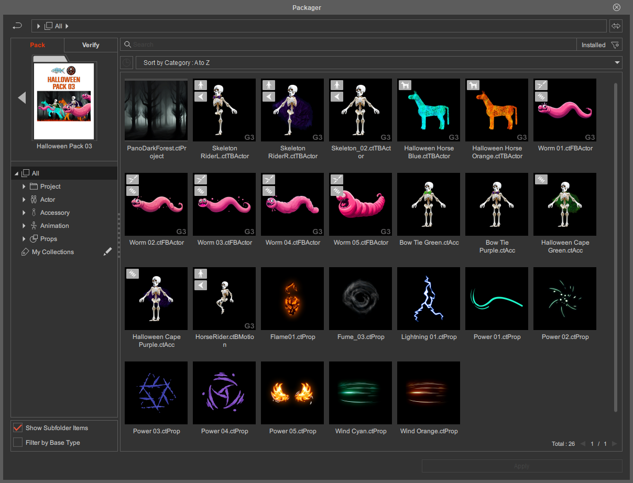Click the filter funnel icon next to Installed
Viewport: 633px width, 483px height.
coord(615,45)
